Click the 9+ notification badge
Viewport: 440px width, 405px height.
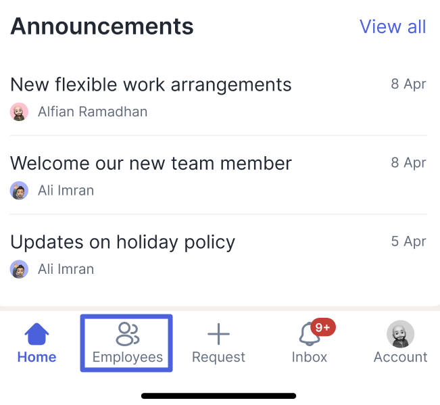coord(323,328)
